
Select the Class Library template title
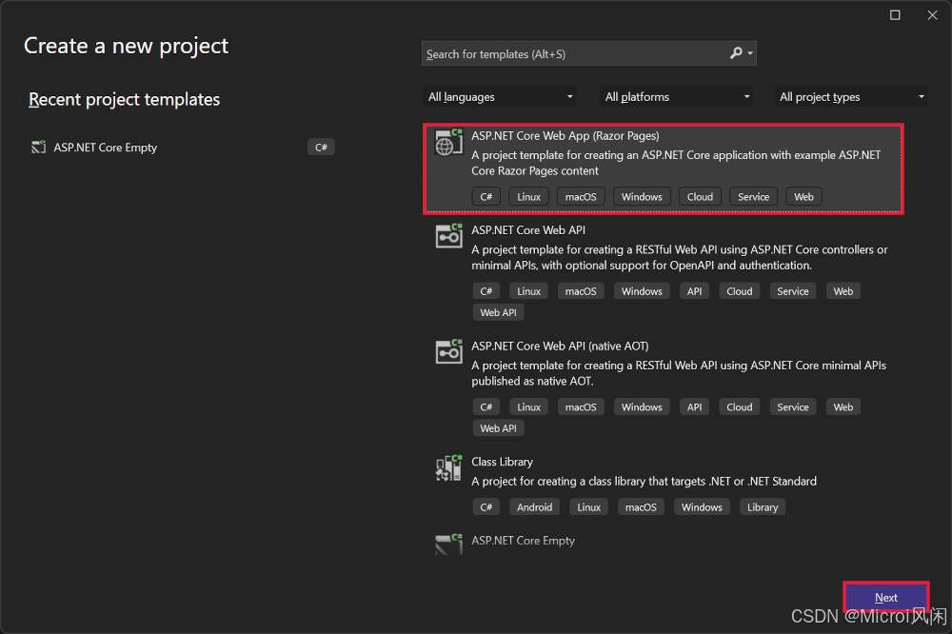502,462
